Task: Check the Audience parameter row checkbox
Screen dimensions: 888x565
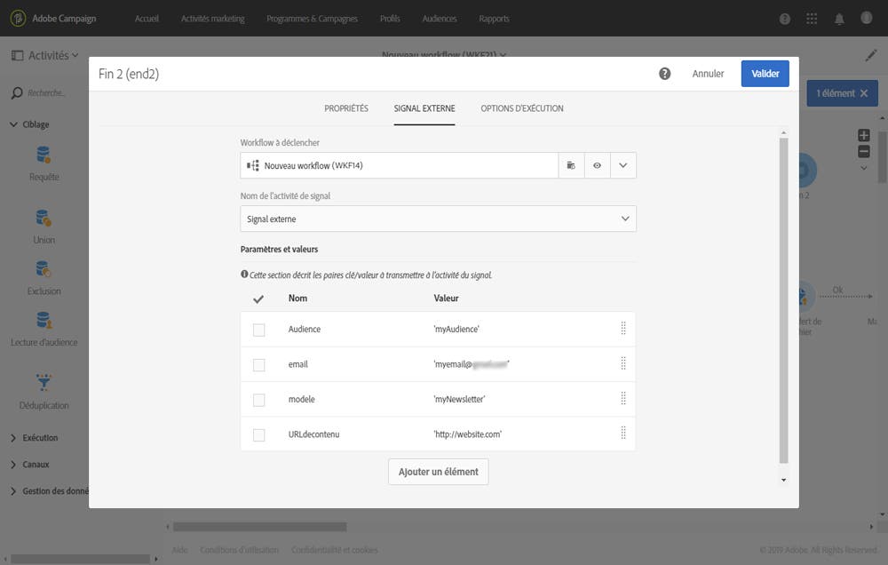Action: [258, 329]
